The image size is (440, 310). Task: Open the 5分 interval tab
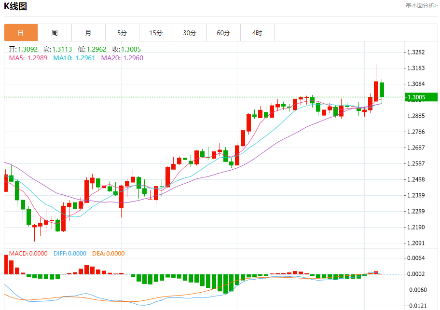[x=123, y=33]
